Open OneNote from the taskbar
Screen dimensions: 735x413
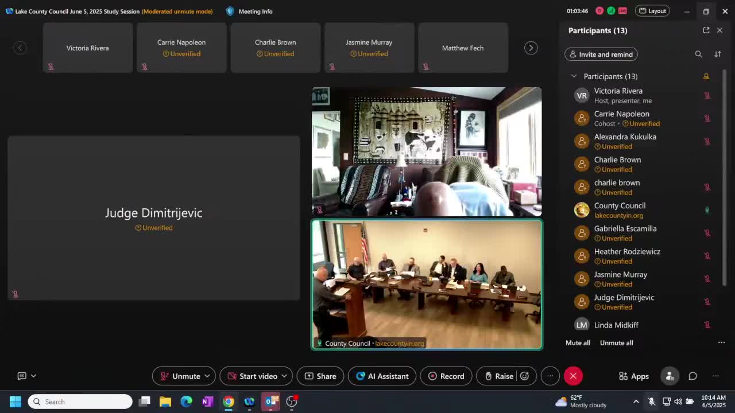[x=207, y=402]
